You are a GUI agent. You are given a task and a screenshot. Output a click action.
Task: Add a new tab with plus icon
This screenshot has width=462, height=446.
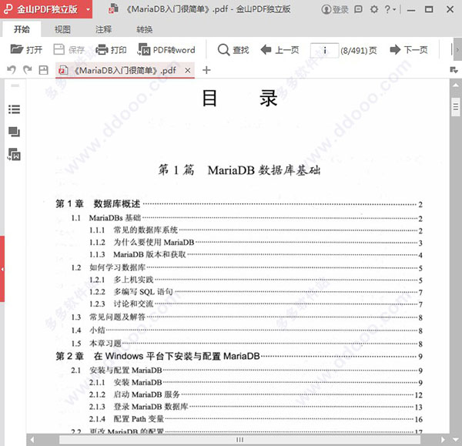(206, 70)
